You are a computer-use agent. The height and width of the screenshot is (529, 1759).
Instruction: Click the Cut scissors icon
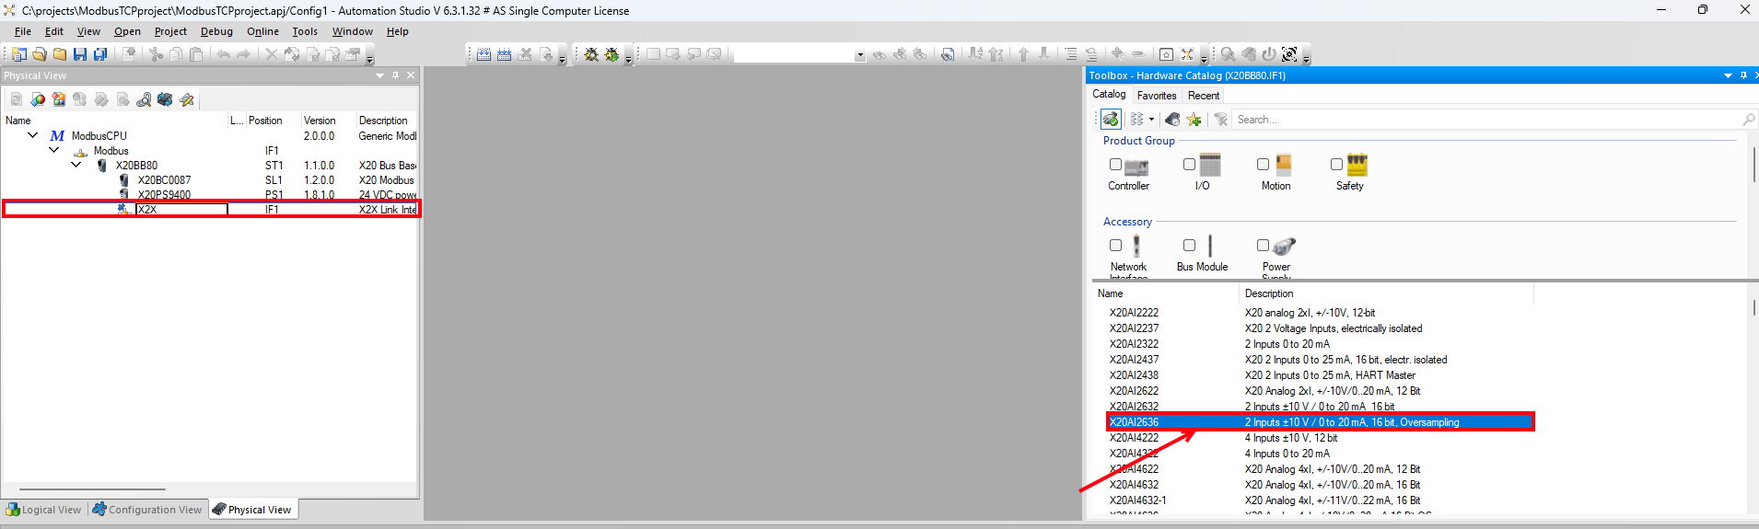click(x=156, y=54)
